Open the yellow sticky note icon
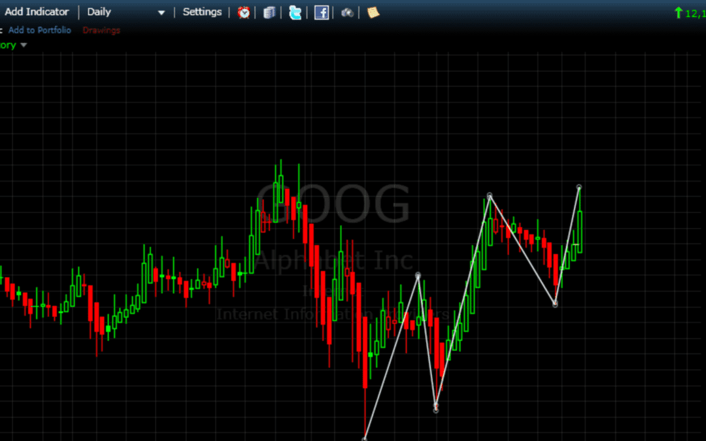The width and height of the screenshot is (706, 441). pos(373,12)
